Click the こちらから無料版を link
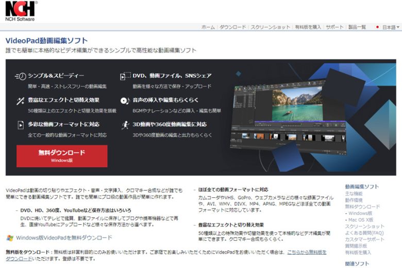The image size is (402, 268). point(307,253)
